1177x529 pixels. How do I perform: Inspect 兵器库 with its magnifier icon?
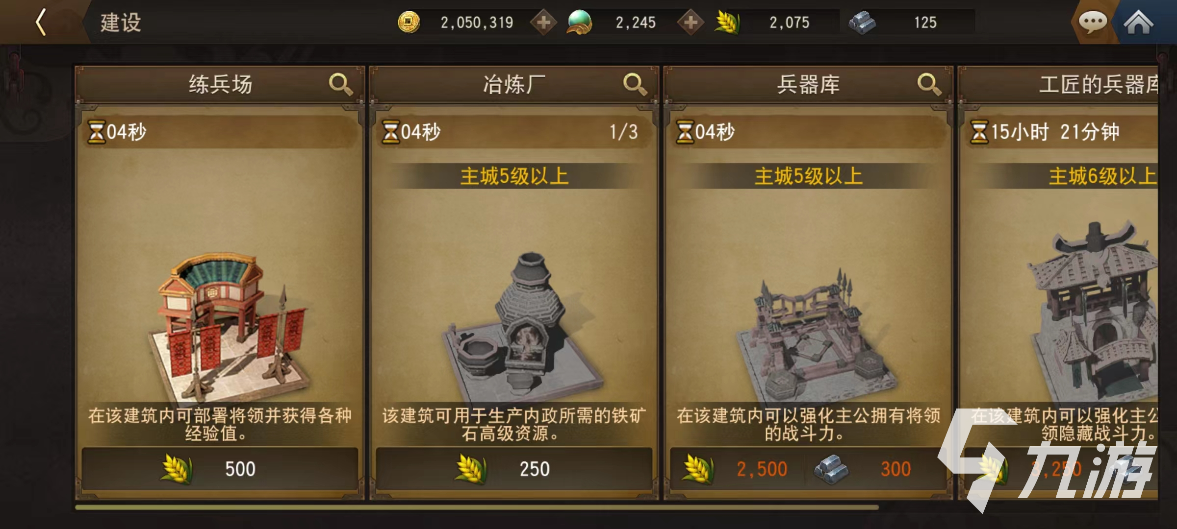929,84
